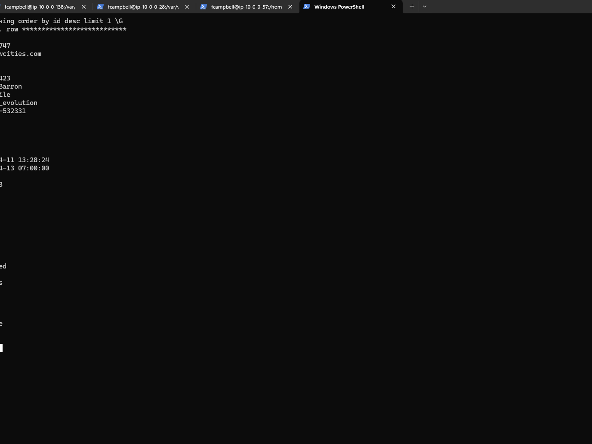Click the timestamp ending 13:28:24
The width and height of the screenshot is (592, 444).
[x=25, y=160]
